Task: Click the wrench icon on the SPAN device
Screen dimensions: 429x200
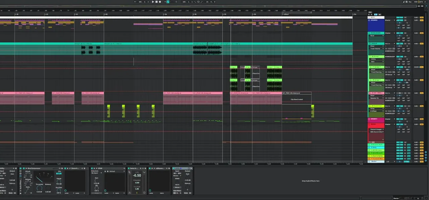Action: coord(96,168)
